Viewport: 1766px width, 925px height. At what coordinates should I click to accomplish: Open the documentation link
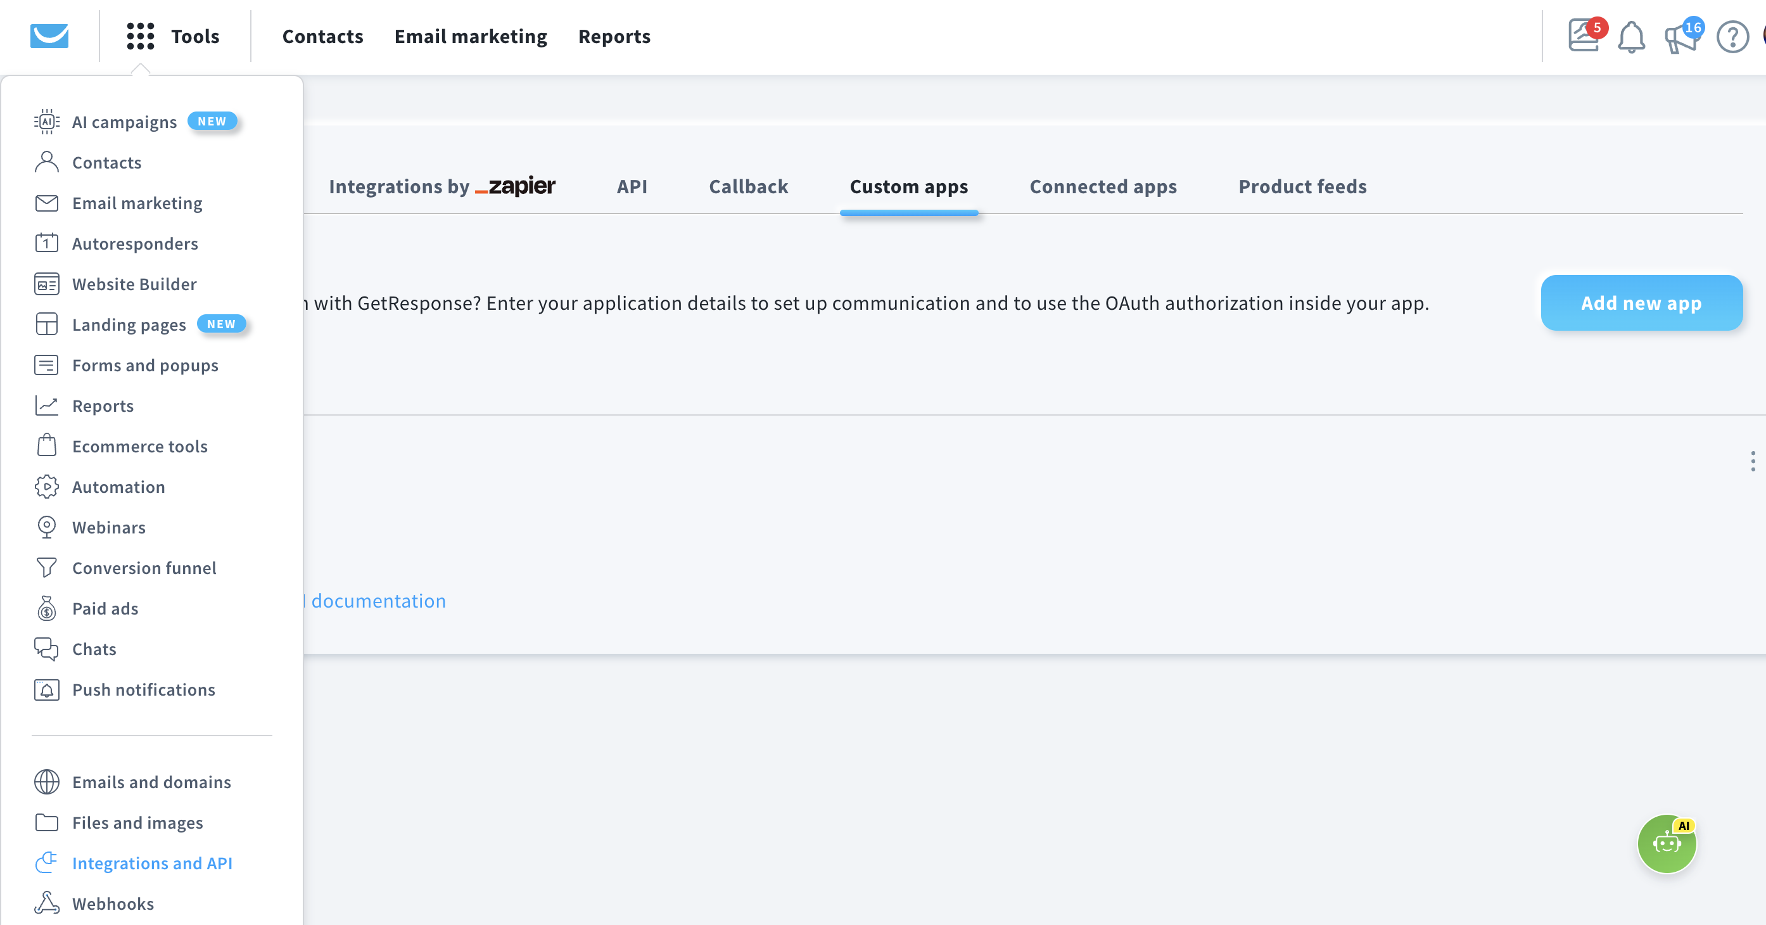point(378,601)
